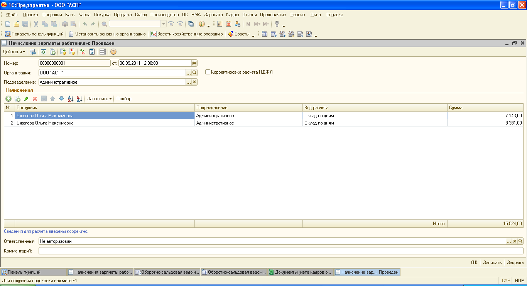This screenshot has height=286, width=527.
Task: Click the windows list icon in toolbar
Action: [x=191, y=24]
